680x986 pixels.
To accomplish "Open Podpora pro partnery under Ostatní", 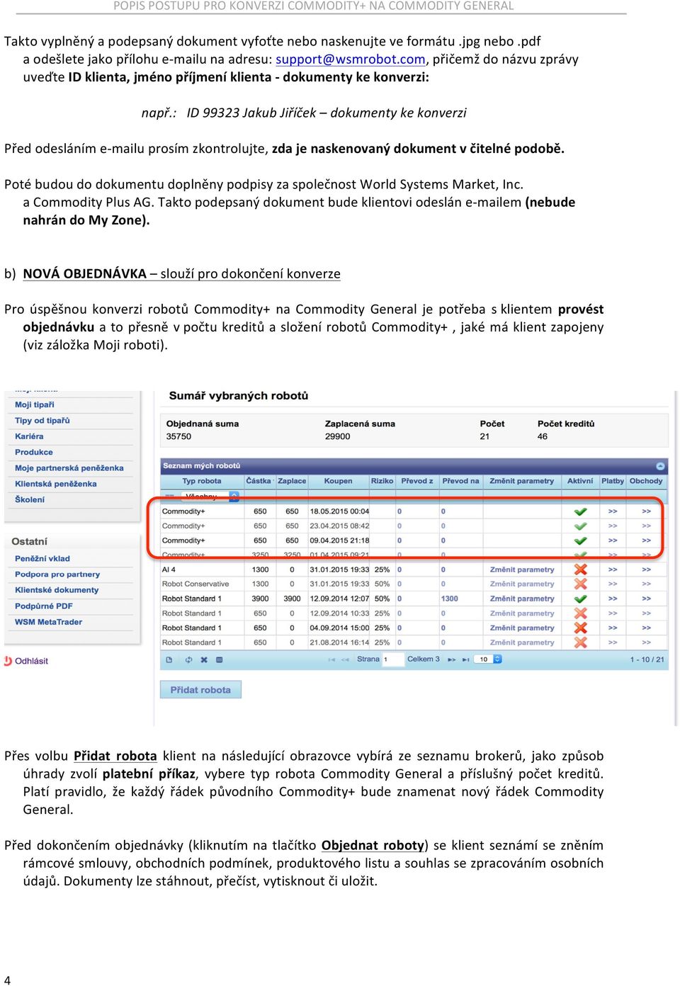I will tap(57, 574).
